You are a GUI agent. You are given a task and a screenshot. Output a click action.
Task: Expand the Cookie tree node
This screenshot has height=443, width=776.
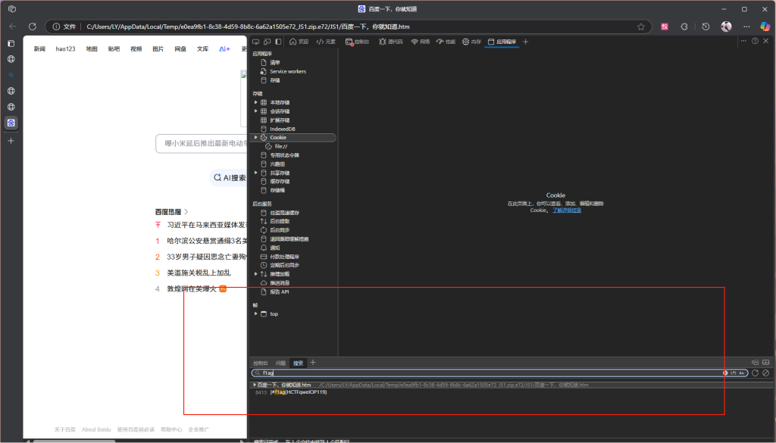tap(255, 137)
